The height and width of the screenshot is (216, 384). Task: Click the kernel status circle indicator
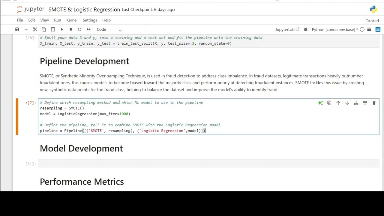362,29
